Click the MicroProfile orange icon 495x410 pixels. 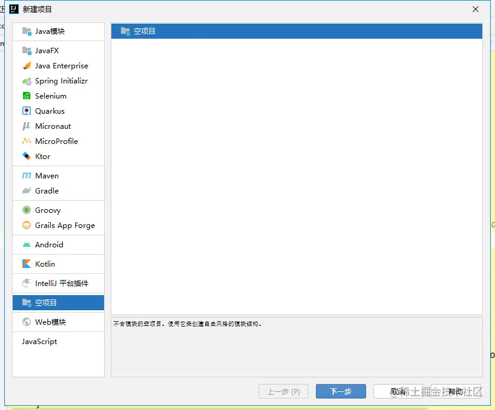click(27, 141)
